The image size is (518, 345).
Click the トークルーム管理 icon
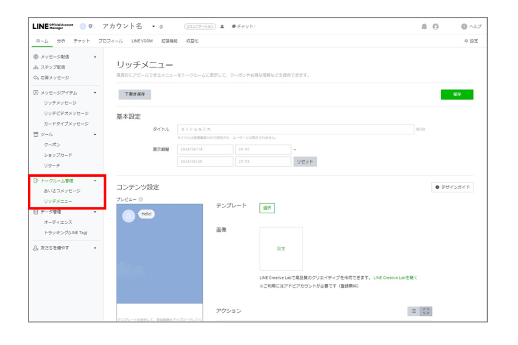35,181
